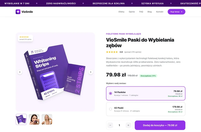
Task: Select the thumbnail of dark-haired woman
Action: point(34,119)
